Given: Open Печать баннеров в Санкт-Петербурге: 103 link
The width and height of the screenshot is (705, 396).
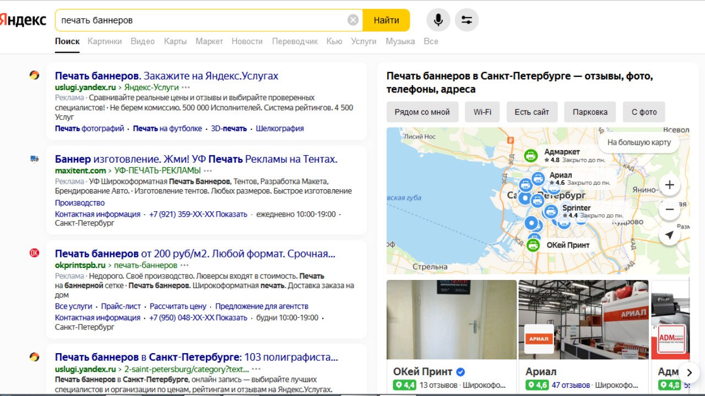Looking at the screenshot, I should coord(197,357).
